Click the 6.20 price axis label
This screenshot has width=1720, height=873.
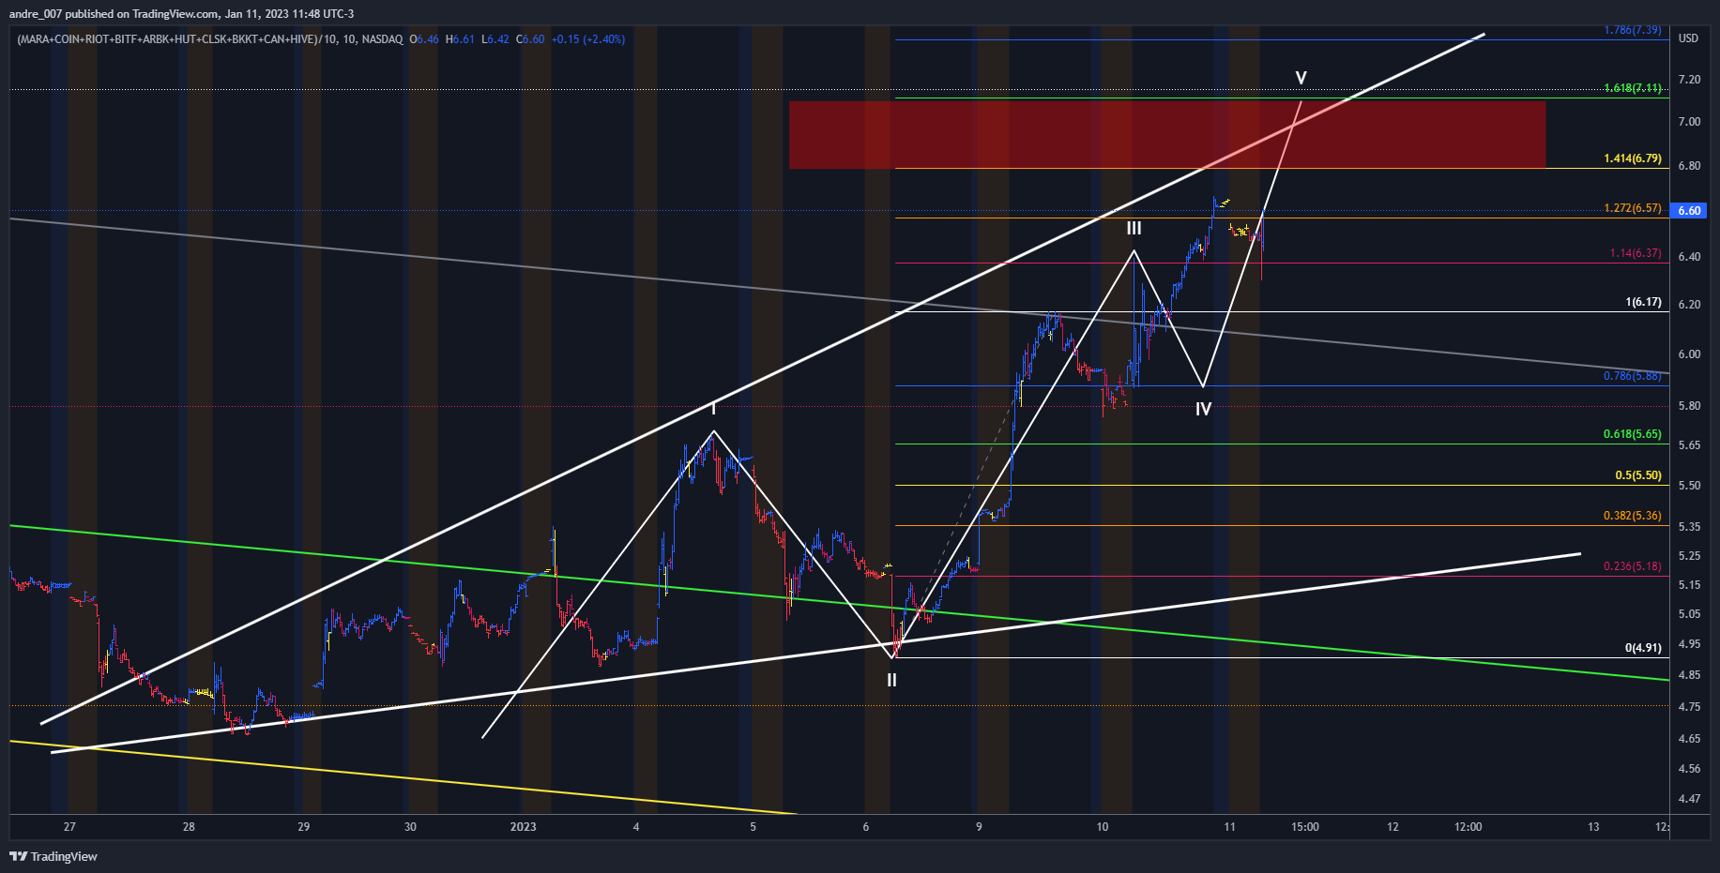[x=1689, y=305]
